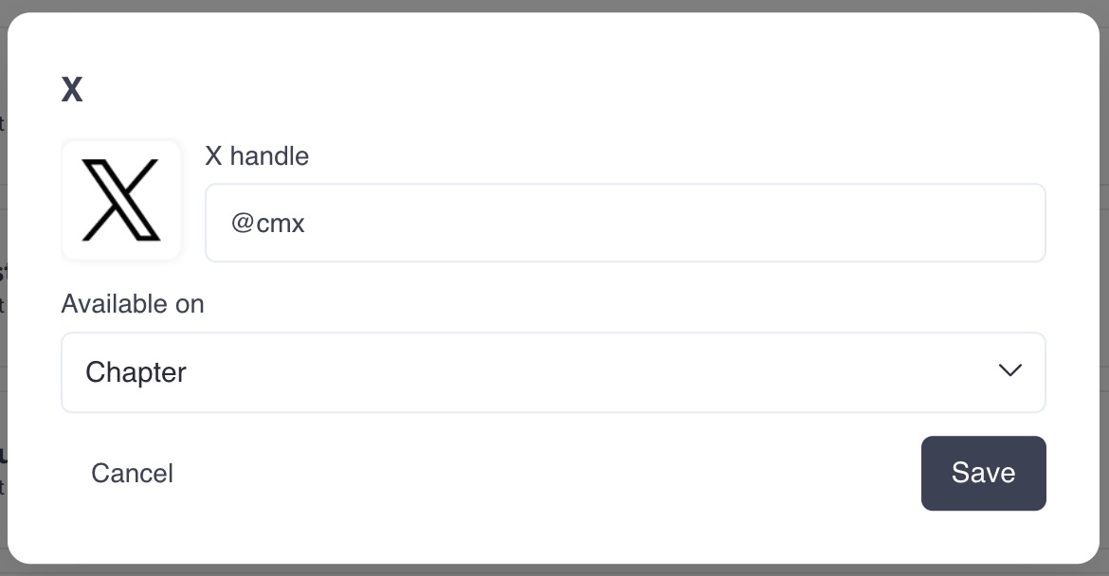
Task: Click the X icon next to the handle field
Action: 121,199
